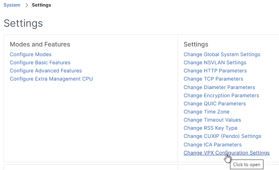Click the Settings breadcrumb label
The width and height of the screenshot is (279, 170).
pos(42,5)
